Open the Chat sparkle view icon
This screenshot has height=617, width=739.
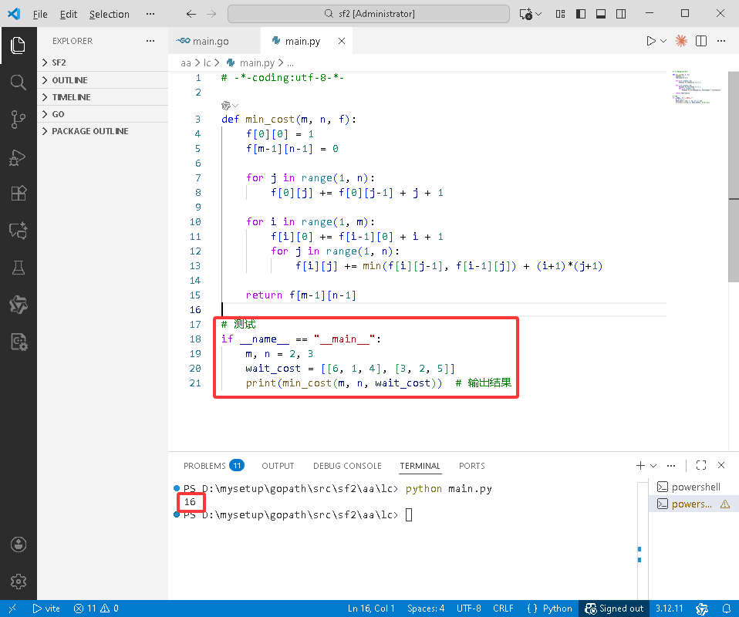pyautogui.click(x=18, y=231)
